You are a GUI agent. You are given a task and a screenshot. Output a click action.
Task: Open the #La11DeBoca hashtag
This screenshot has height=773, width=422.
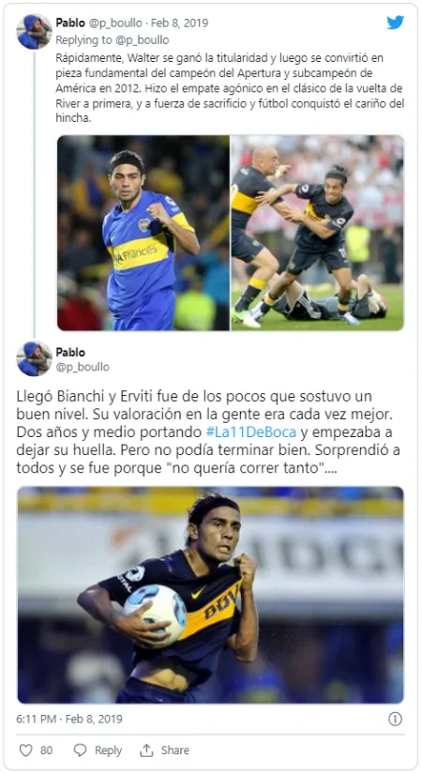251,432
